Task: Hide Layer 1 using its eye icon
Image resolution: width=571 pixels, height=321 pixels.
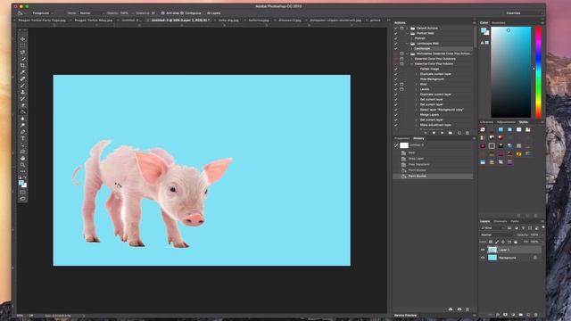Action: 483,250
